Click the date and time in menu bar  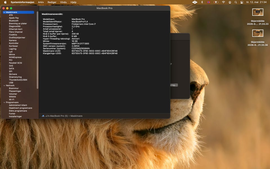tap(256, 2)
